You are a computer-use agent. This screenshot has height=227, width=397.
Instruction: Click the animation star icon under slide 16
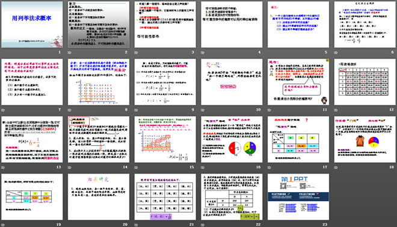tap(203, 168)
